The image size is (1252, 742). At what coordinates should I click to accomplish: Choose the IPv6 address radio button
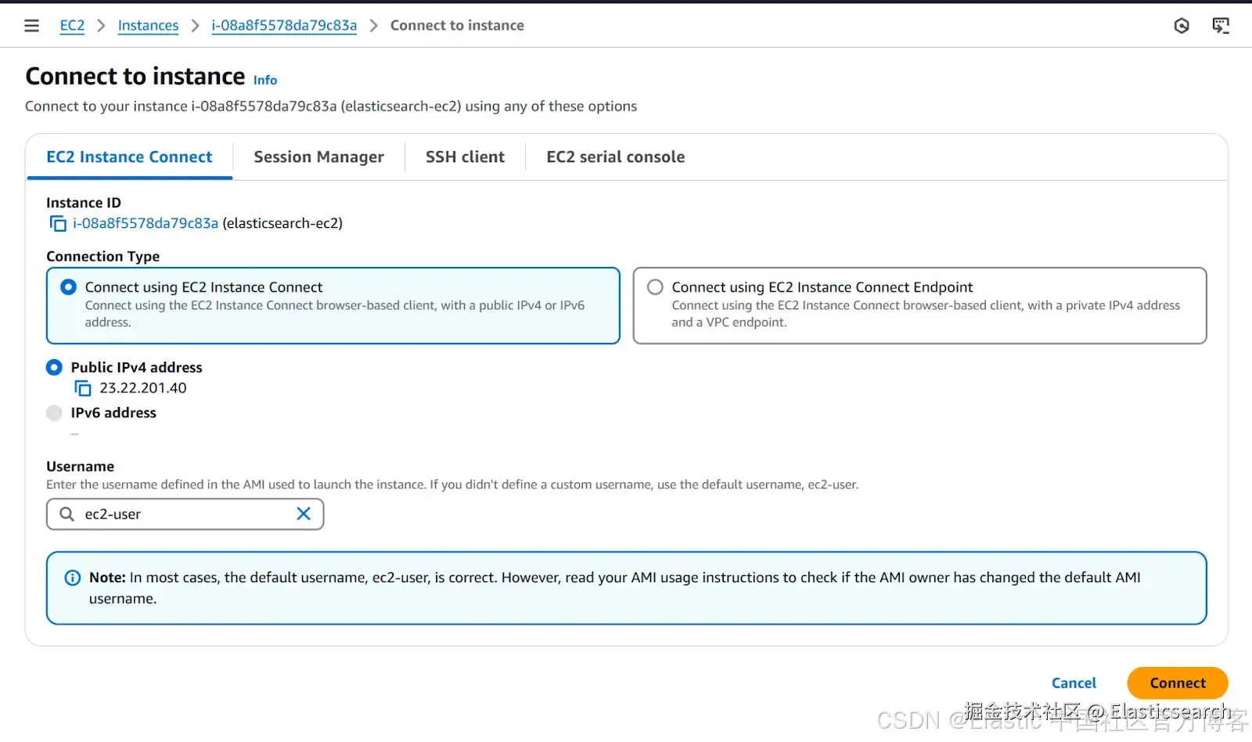[54, 412]
